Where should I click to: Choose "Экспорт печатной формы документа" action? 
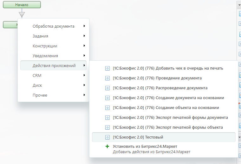click(x=164, y=118)
